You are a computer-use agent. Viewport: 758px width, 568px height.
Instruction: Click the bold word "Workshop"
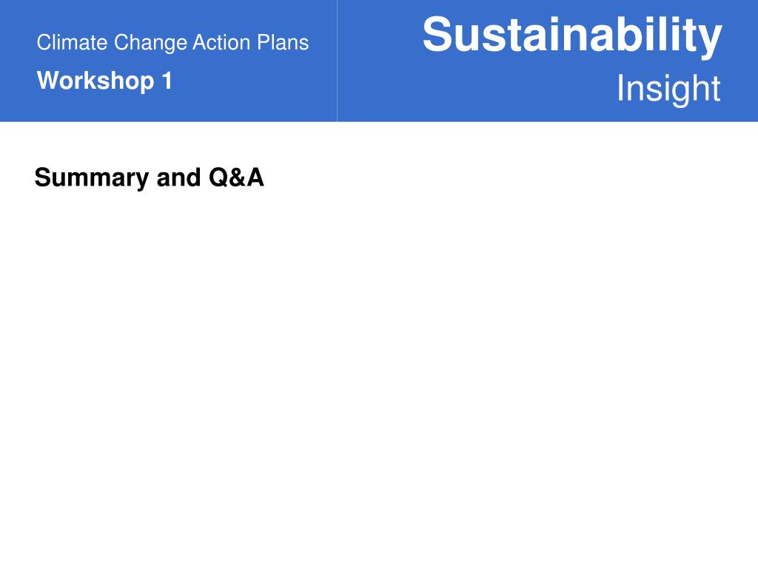(95, 81)
